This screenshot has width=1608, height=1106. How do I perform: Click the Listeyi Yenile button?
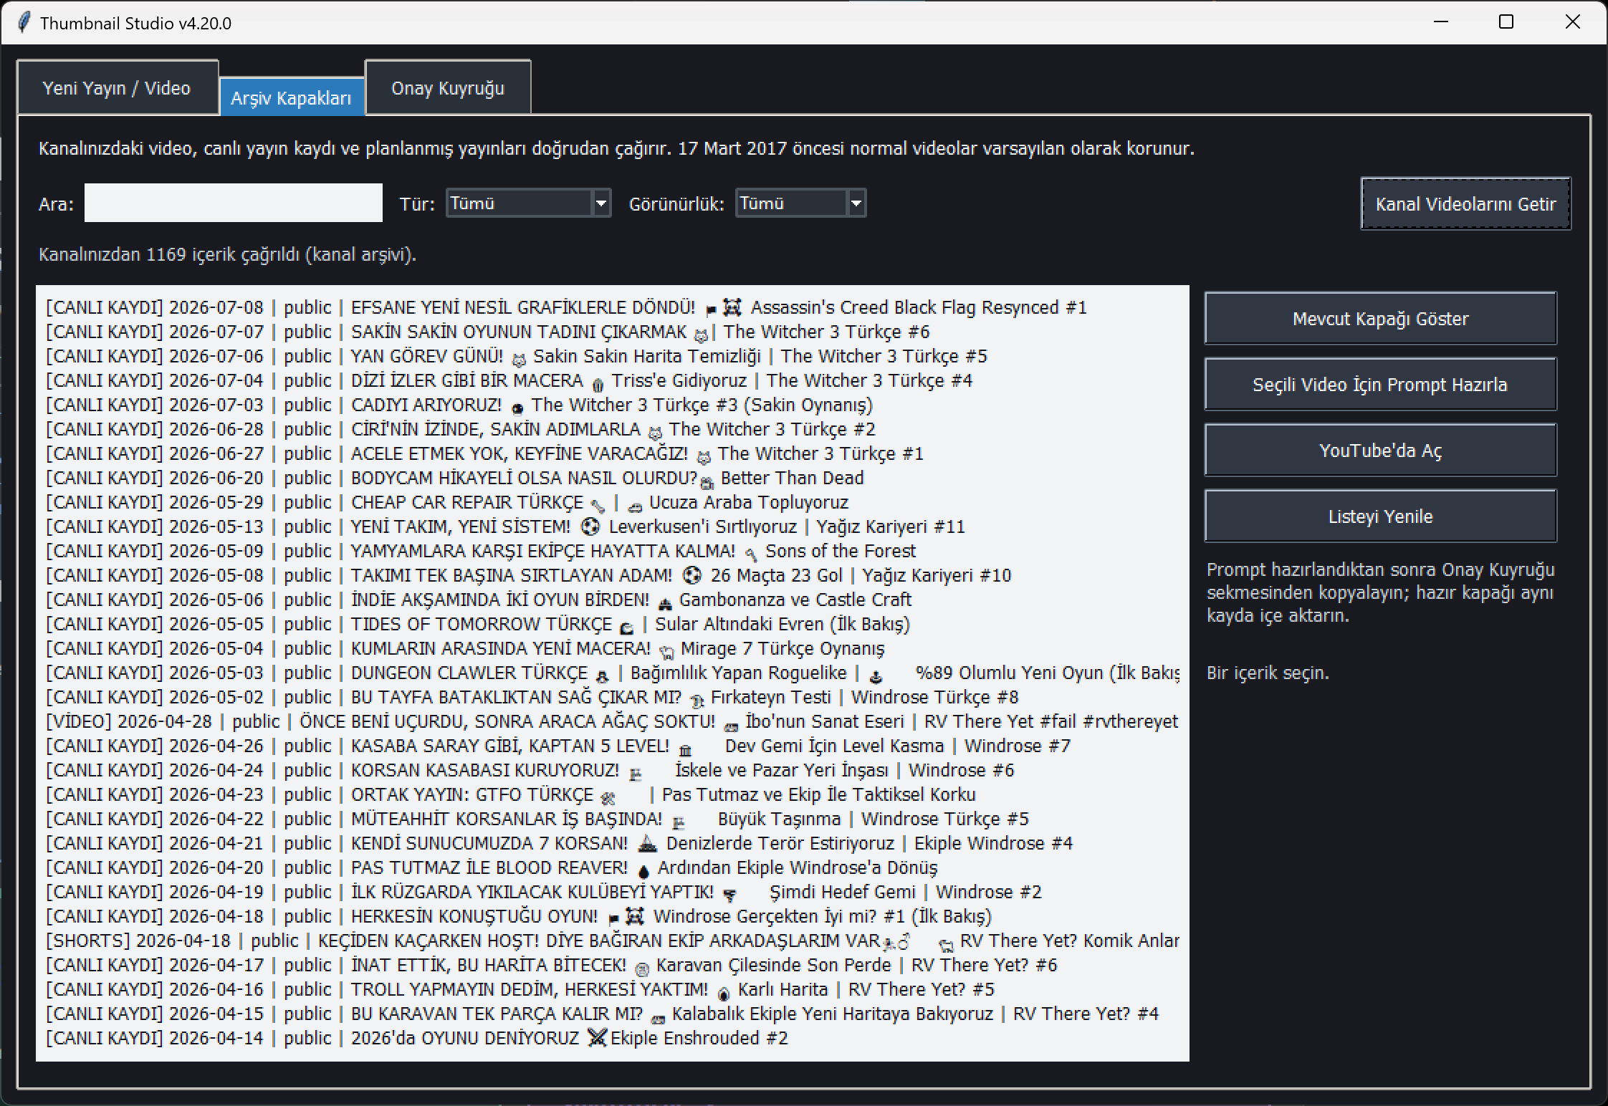click(1380, 516)
